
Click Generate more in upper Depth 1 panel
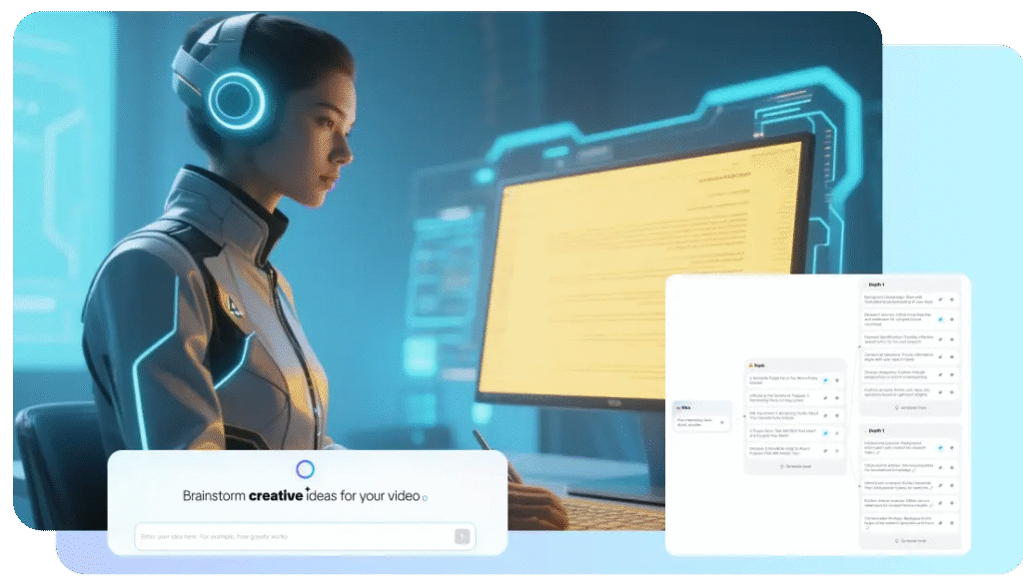click(x=910, y=407)
